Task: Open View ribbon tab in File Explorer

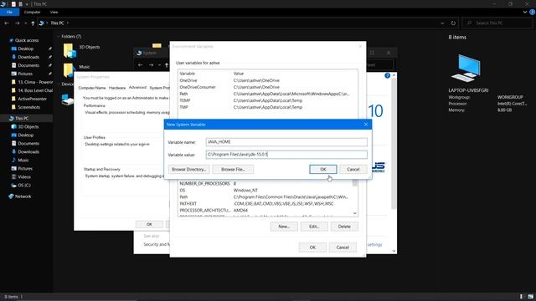Action: click(54, 12)
